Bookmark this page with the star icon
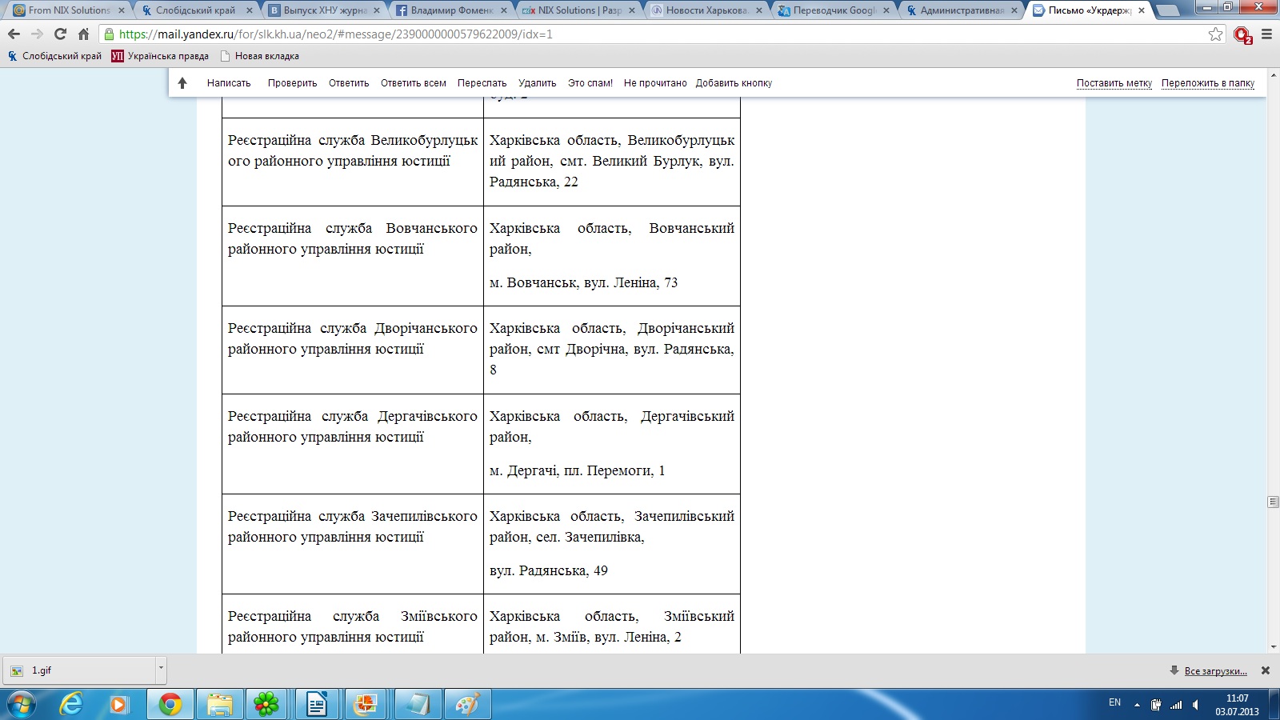Viewport: 1280px width, 720px height. click(1215, 34)
